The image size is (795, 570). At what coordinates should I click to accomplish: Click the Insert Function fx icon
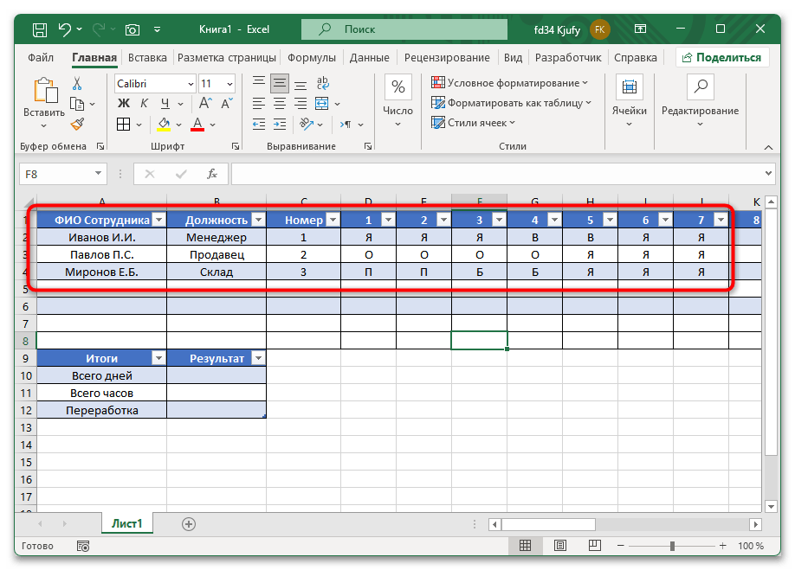(x=212, y=174)
